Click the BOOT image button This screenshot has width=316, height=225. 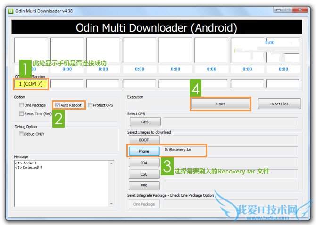pos(144,140)
